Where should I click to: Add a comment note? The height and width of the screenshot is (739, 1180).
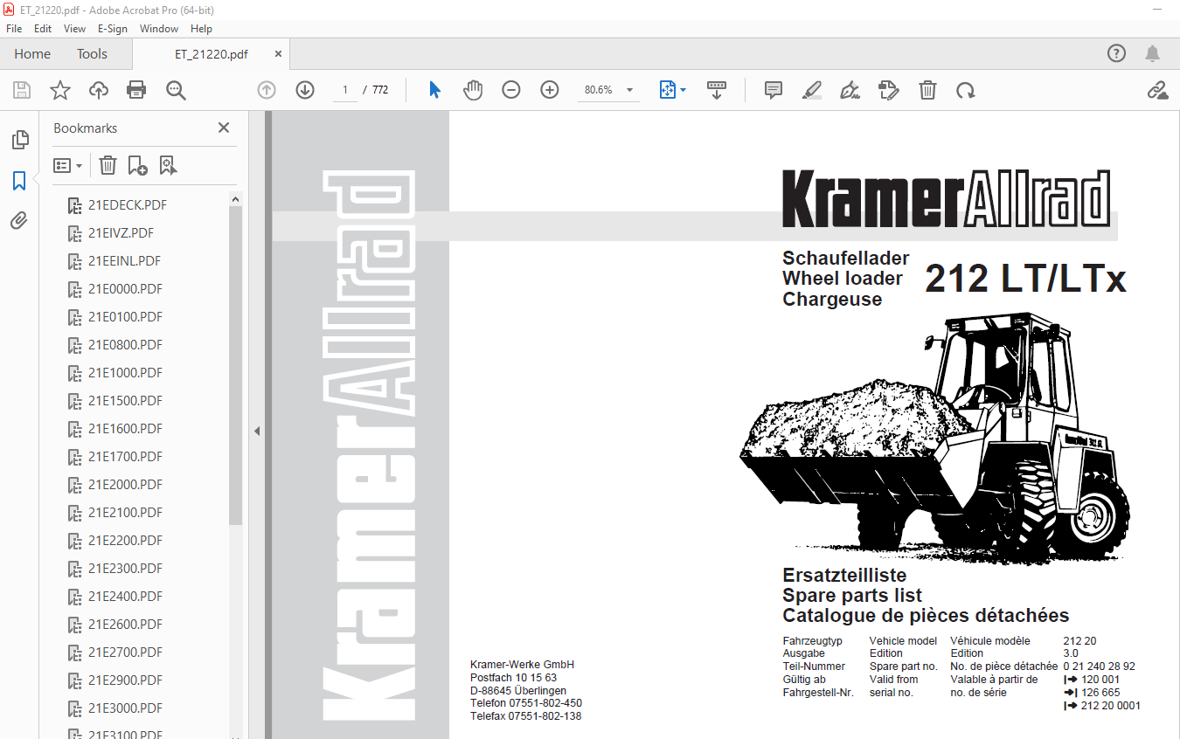click(774, 90)
